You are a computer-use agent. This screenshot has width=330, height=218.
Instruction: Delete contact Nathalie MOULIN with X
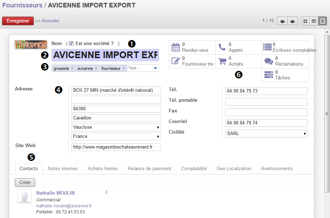(106, 192)
